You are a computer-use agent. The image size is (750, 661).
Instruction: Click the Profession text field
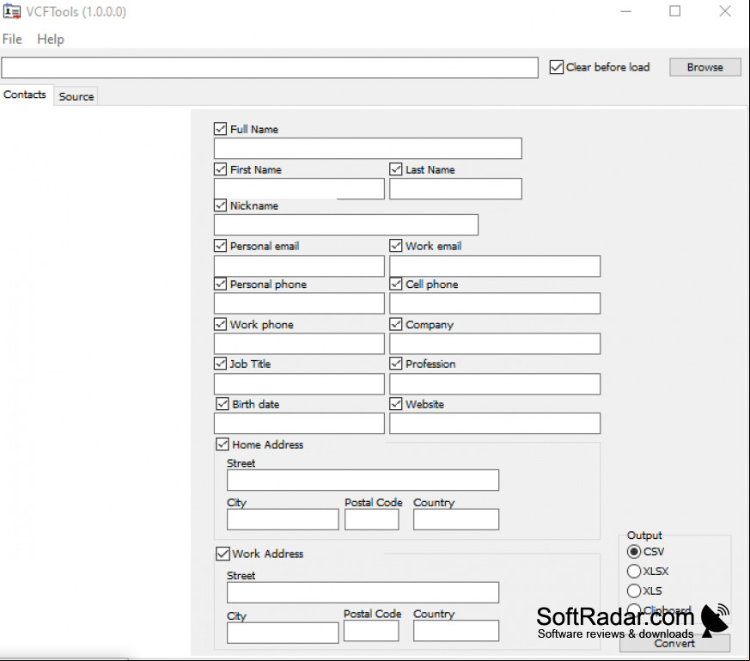(495, 384)
